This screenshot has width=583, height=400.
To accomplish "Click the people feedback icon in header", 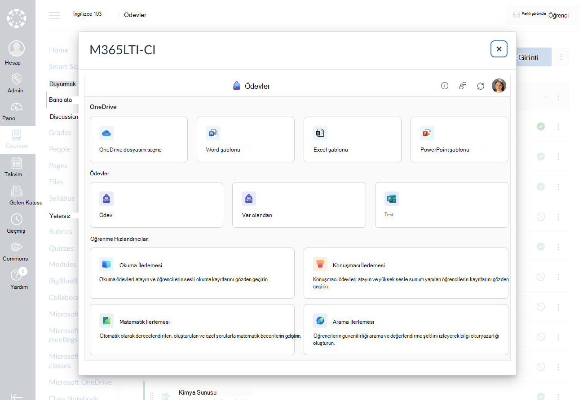I will coord(463,86).
